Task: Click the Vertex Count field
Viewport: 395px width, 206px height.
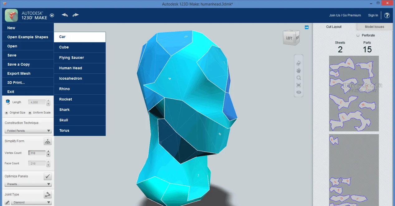Action: [37, 153]
